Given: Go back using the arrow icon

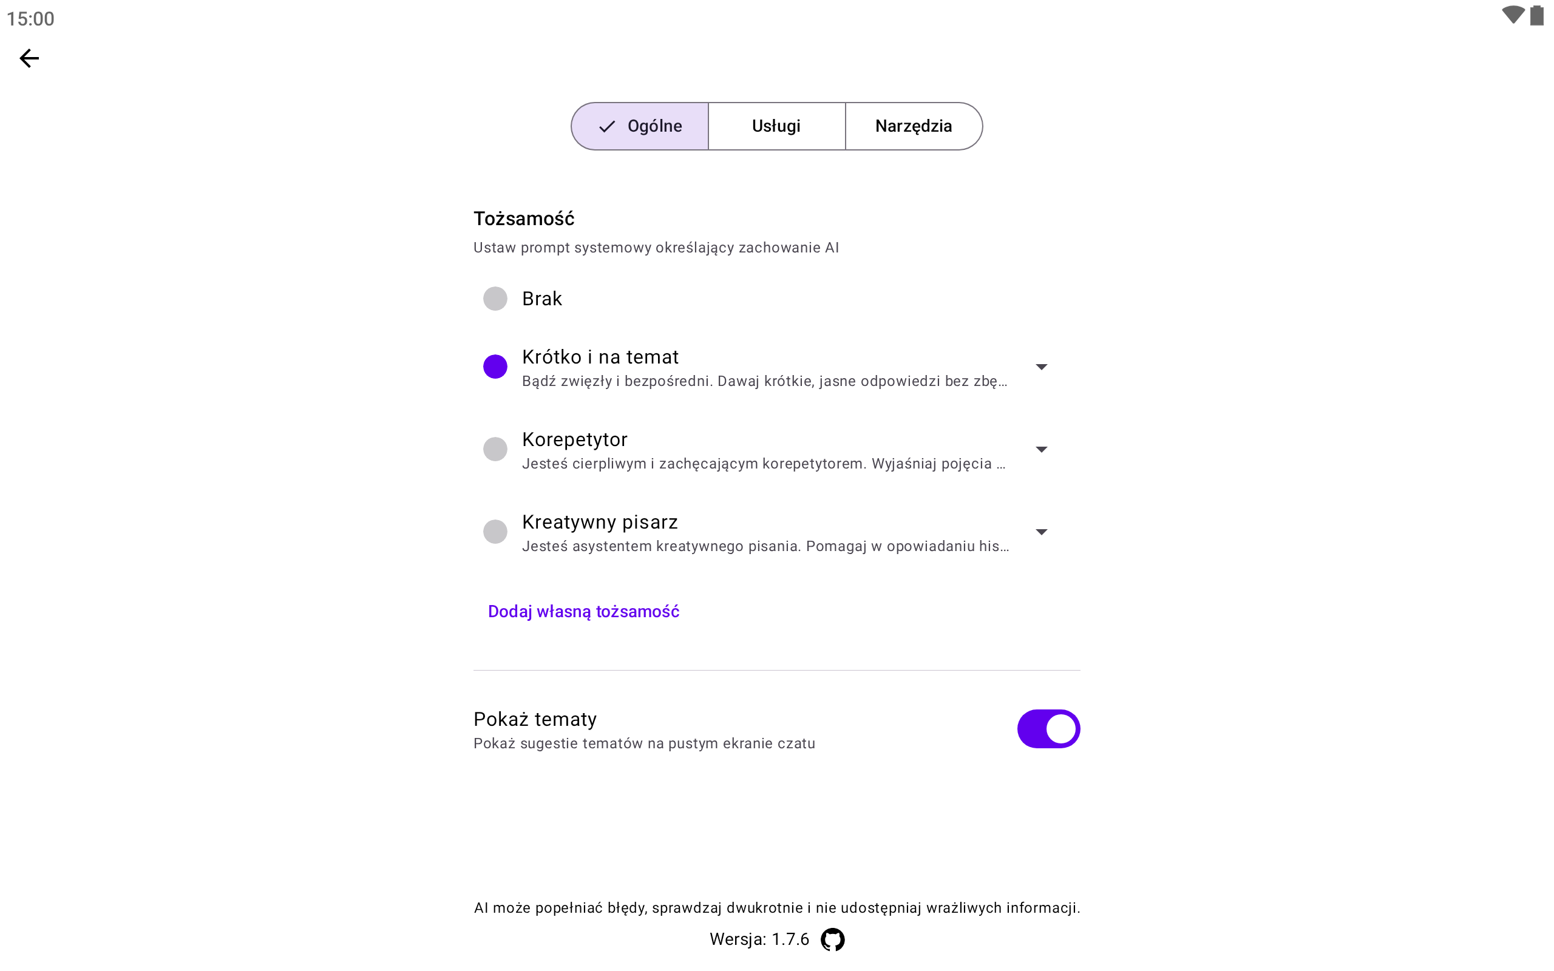Looking at the screenshot, I should (x=29, y=58).
